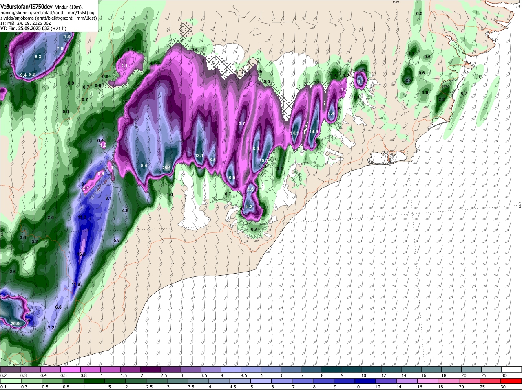Screen dimensions: 522x390
Task: Click the dark purple 2 swatch in snow legend
Action: (150, 369)
